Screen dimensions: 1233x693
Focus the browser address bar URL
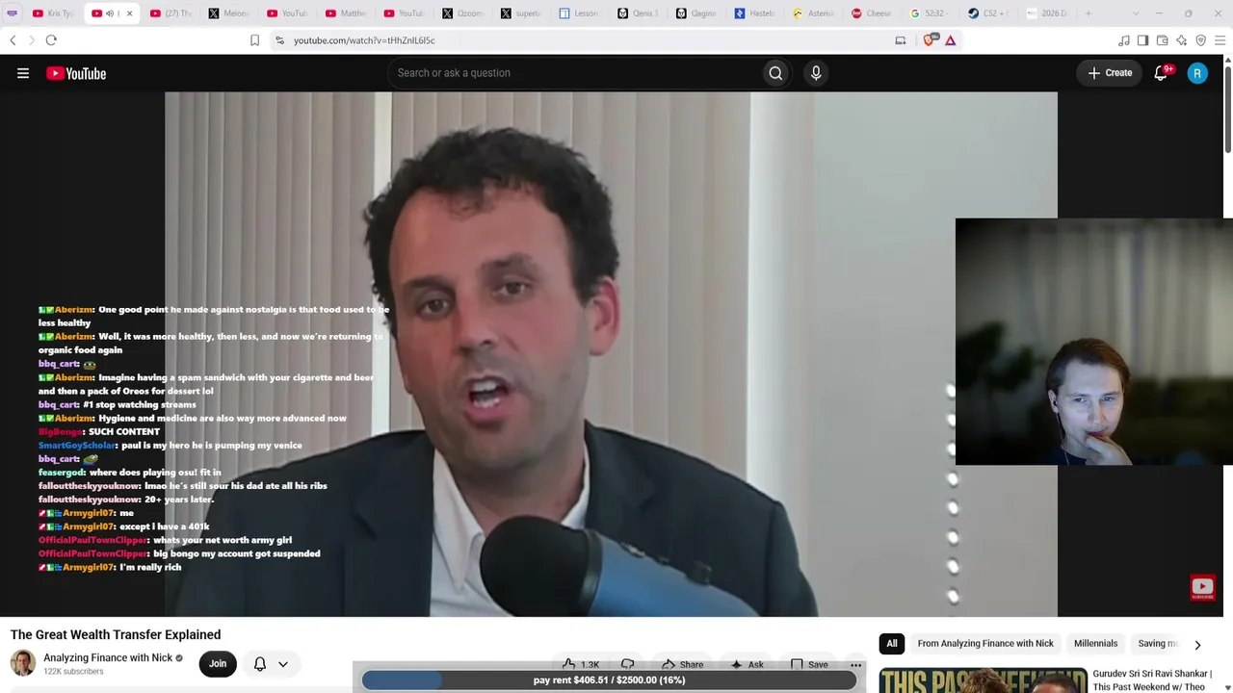364,40
